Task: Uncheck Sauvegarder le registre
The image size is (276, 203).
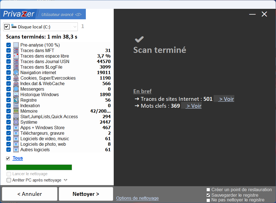Action: pos(208,195)
